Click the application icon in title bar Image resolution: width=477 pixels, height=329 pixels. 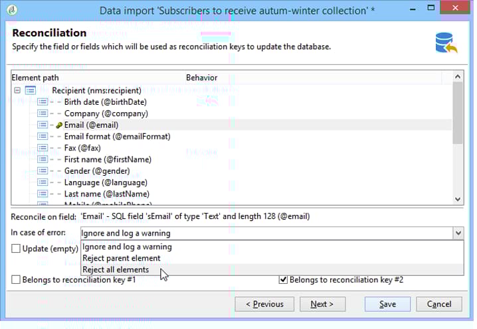tap(12, 10)
